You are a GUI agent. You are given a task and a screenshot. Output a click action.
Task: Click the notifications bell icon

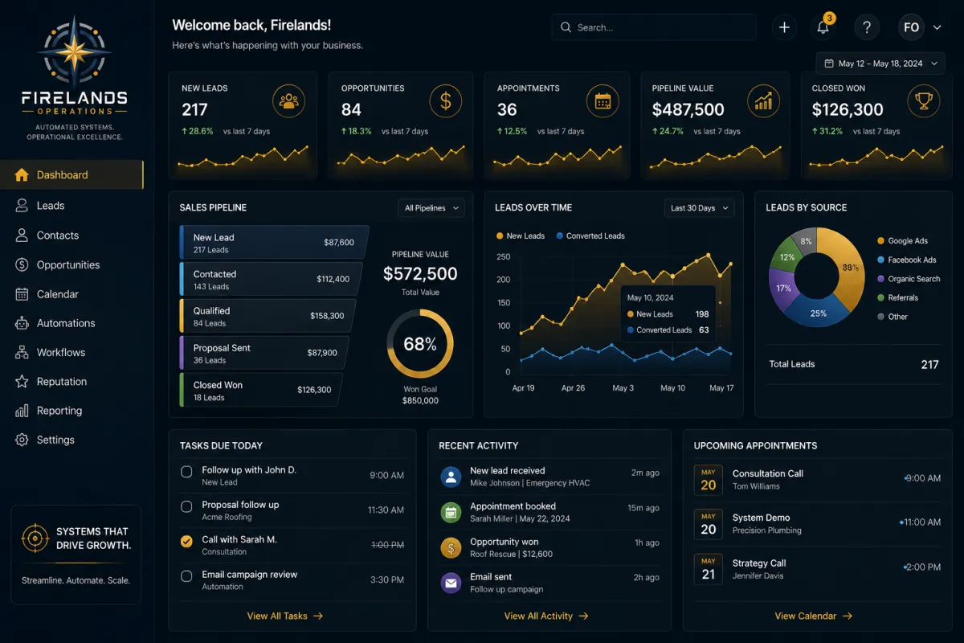(x=823, y=27)
